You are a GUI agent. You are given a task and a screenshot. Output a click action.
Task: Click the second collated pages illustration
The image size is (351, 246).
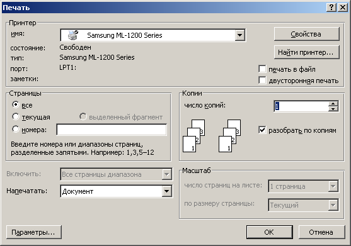click(x=229, y=136)
